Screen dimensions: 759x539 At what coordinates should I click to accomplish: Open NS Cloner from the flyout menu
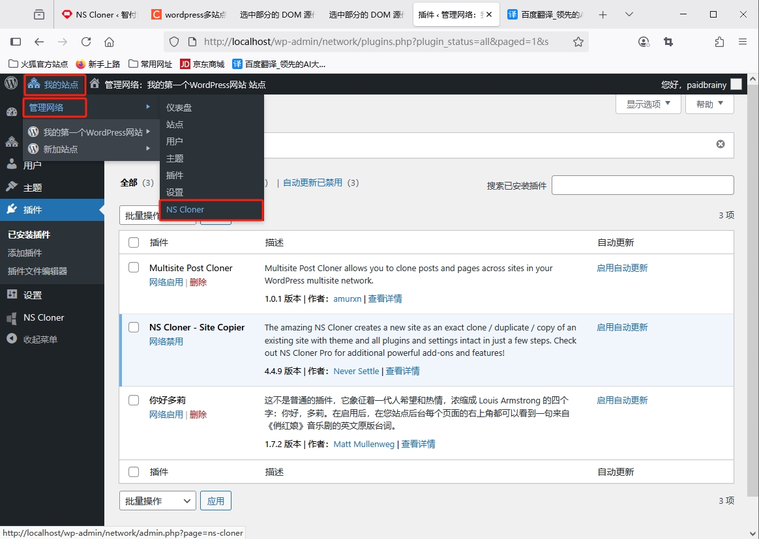tap(185, 209)
